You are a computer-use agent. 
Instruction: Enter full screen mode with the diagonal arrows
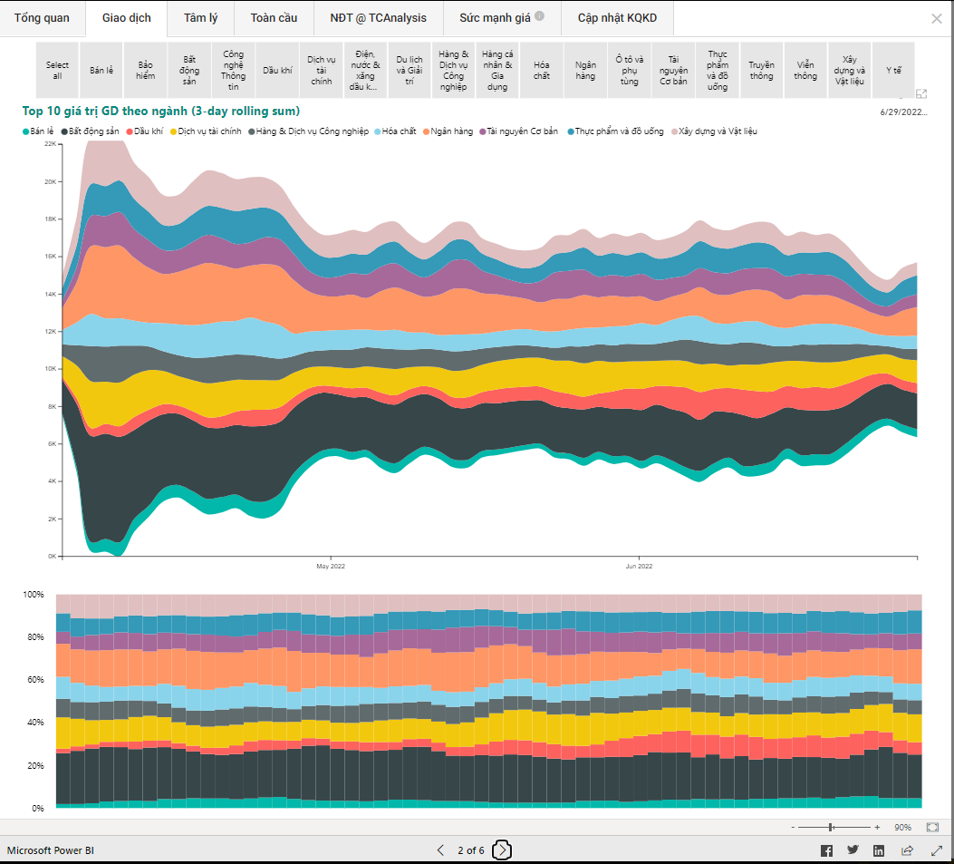tap(936, 850)
